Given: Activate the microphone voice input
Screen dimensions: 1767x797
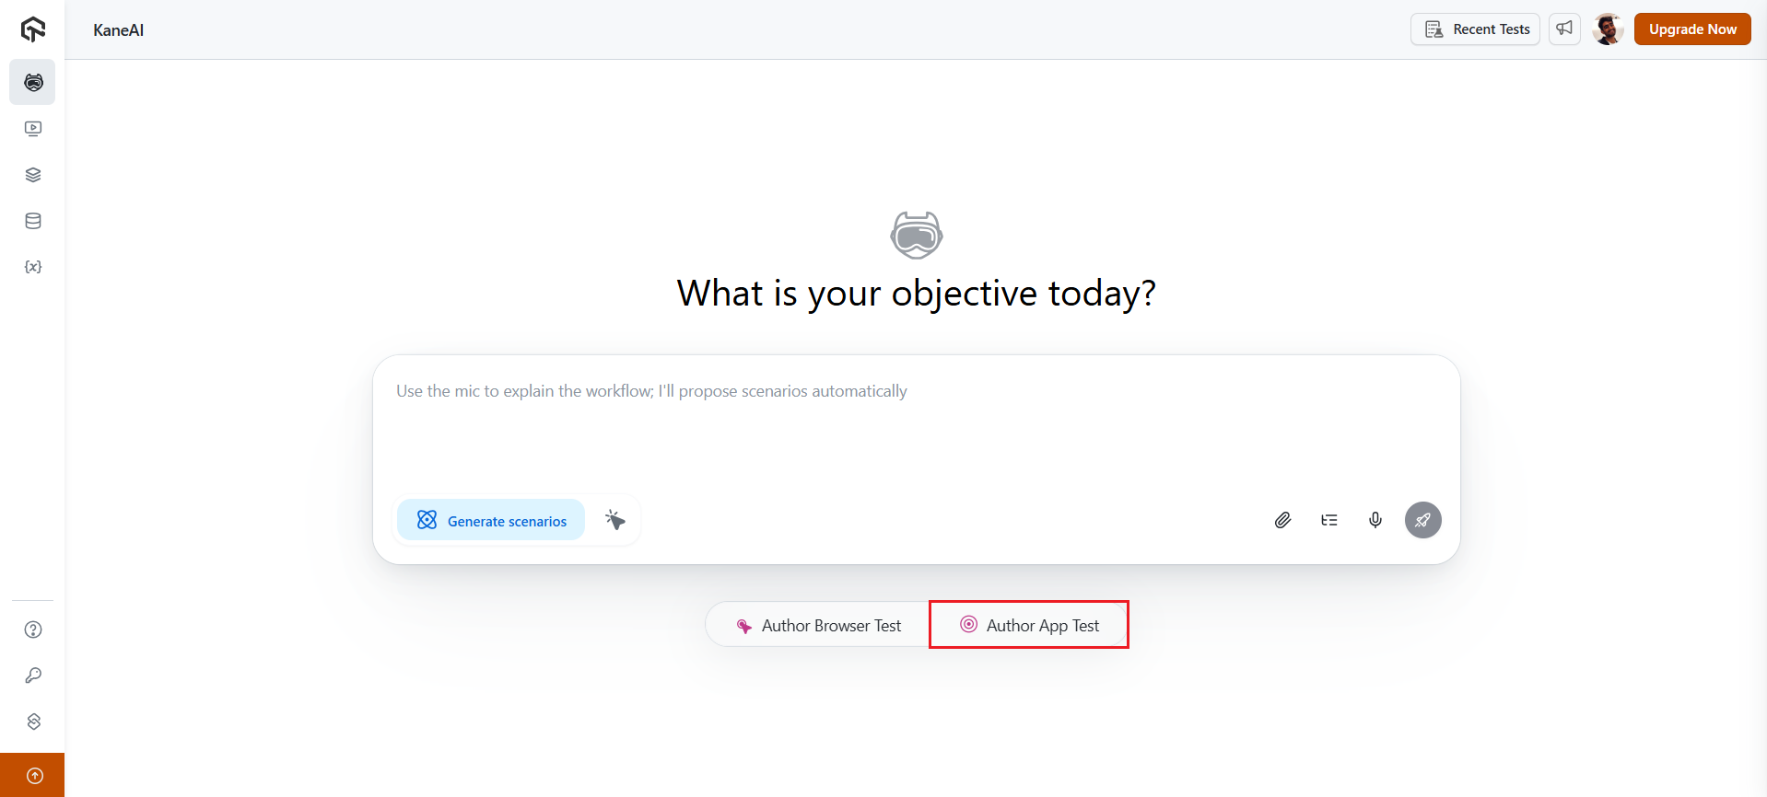Looking at the screenshot, I should pyautogui.click(x=1375, y=520).
